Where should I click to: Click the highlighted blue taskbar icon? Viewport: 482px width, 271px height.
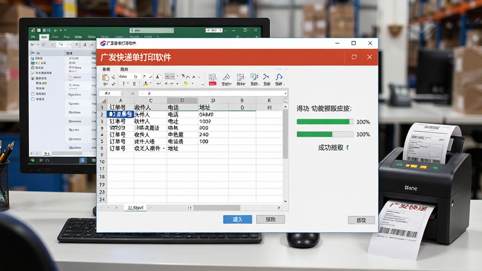pyautogui.click(x=82, y=160)
